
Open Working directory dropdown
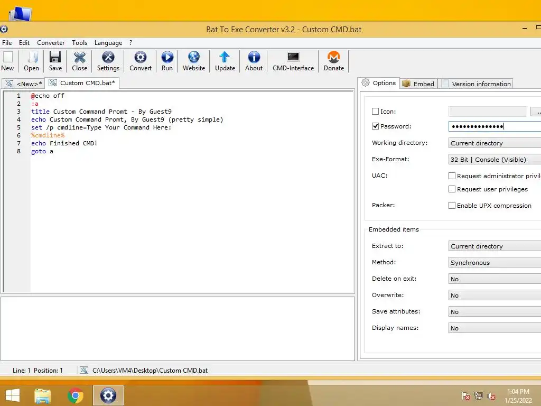(x=495, y=143)
